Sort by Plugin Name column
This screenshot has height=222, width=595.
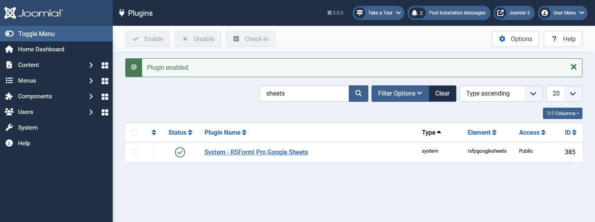pos(225,132)
